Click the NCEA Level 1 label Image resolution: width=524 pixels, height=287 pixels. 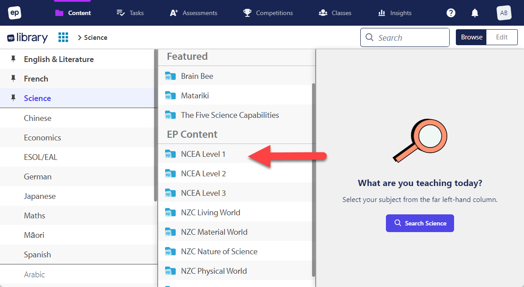coord(203,154)
